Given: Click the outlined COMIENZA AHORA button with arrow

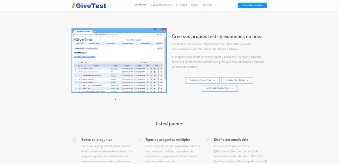Looking at the screenshot, I should point(202,81).
